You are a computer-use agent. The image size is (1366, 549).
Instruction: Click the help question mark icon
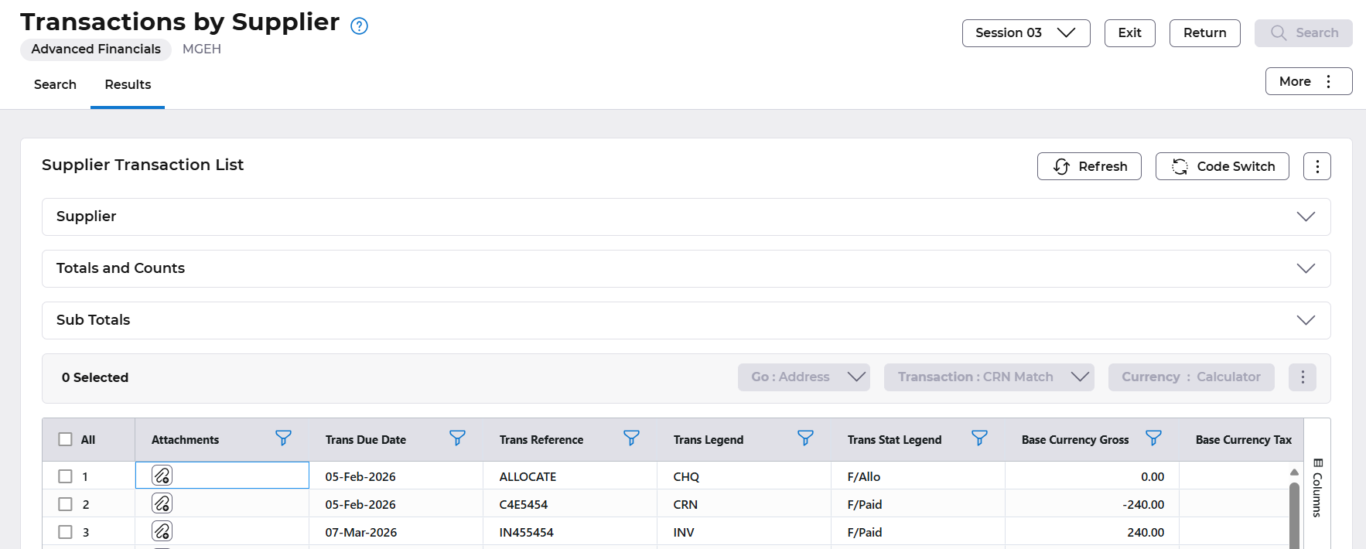point(359,26)
